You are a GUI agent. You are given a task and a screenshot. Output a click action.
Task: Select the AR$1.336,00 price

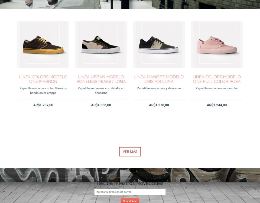point(101,105)
